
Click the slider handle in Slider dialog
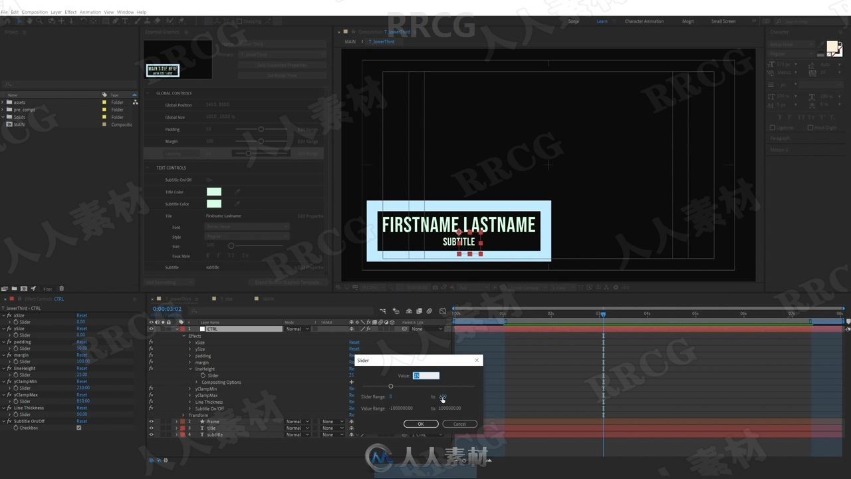[390, 386]
